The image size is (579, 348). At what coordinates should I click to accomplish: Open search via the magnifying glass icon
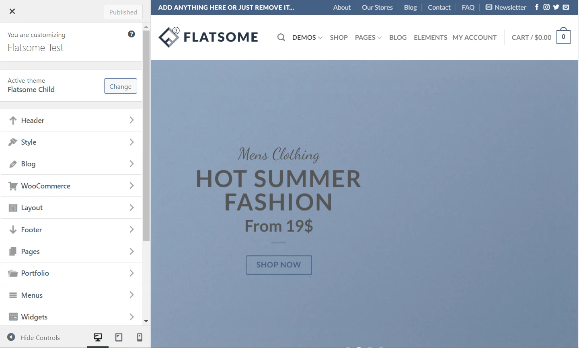pyautogui.click(x=281, y=37)
